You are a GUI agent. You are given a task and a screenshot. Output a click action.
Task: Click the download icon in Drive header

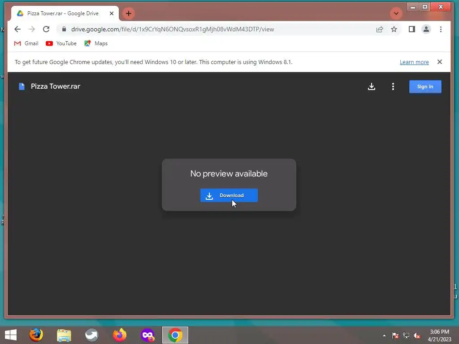click(372, 86)
